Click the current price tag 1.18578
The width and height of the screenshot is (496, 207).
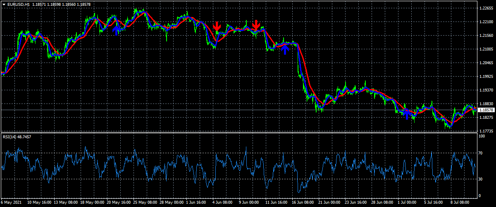[486, 110]
